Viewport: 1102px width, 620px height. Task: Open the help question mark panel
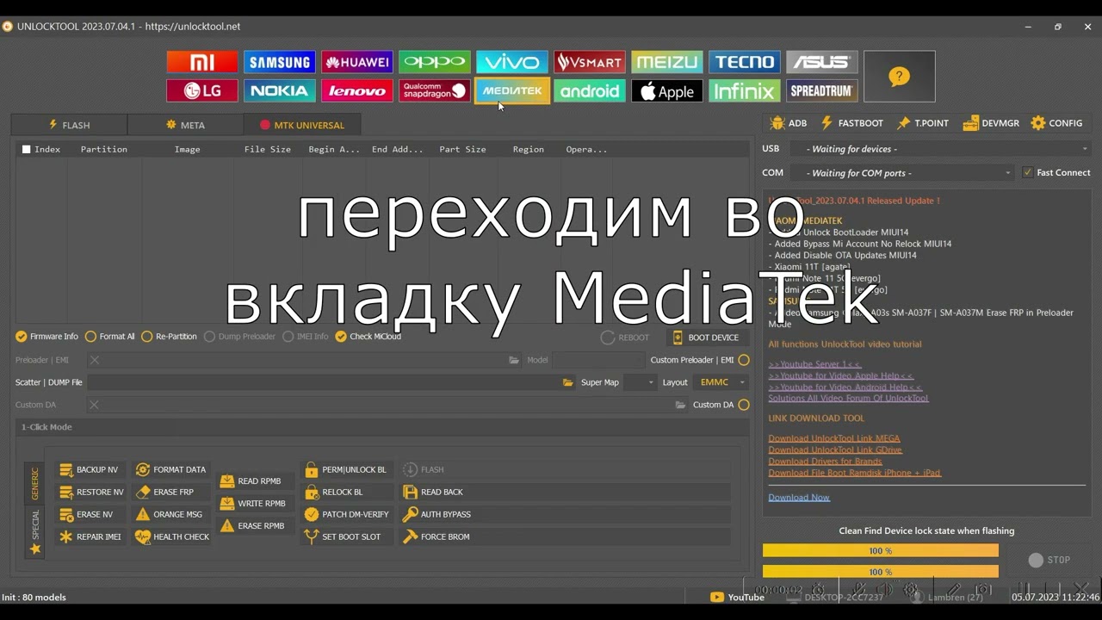click(900, 77)
